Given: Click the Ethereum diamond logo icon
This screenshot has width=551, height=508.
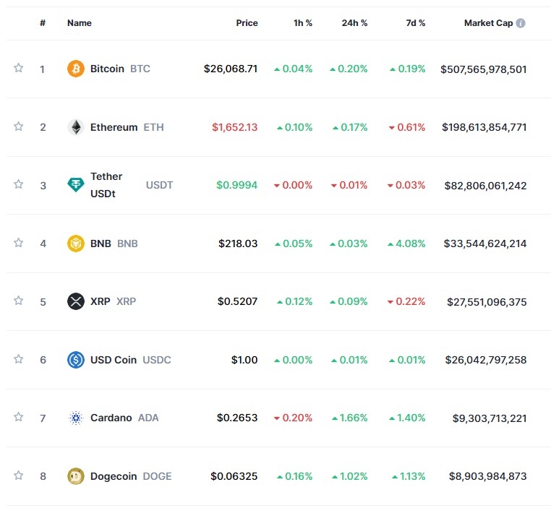Looking at the screenshot, I should coord(75,127).
